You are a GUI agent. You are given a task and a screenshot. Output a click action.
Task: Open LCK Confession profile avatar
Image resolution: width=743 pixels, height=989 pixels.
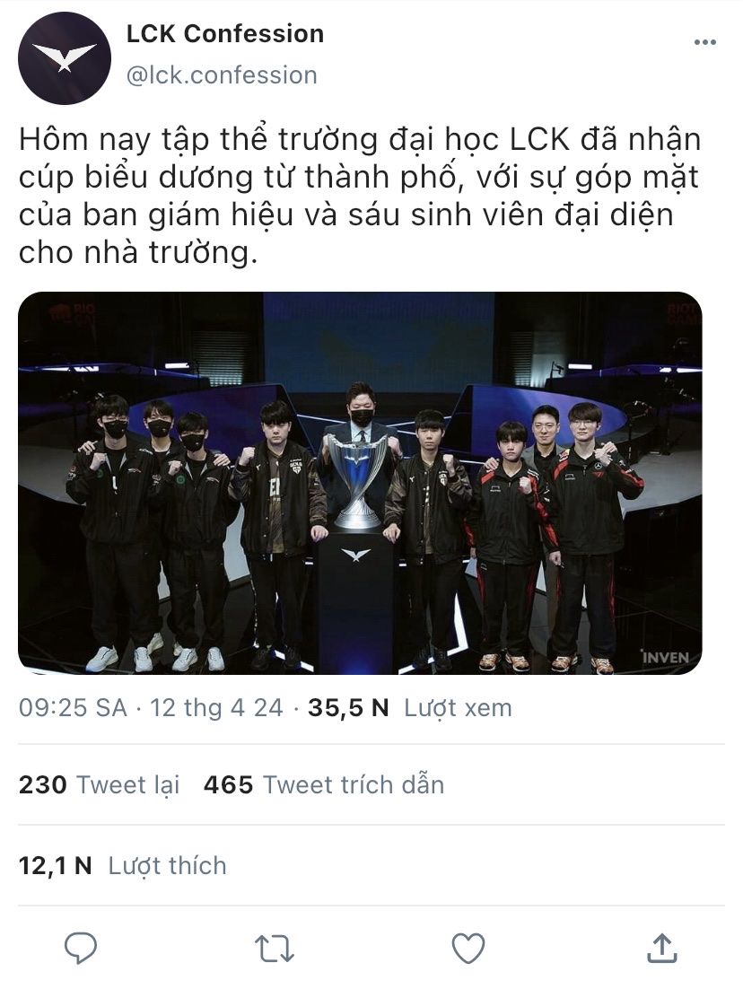coord(65,58)
